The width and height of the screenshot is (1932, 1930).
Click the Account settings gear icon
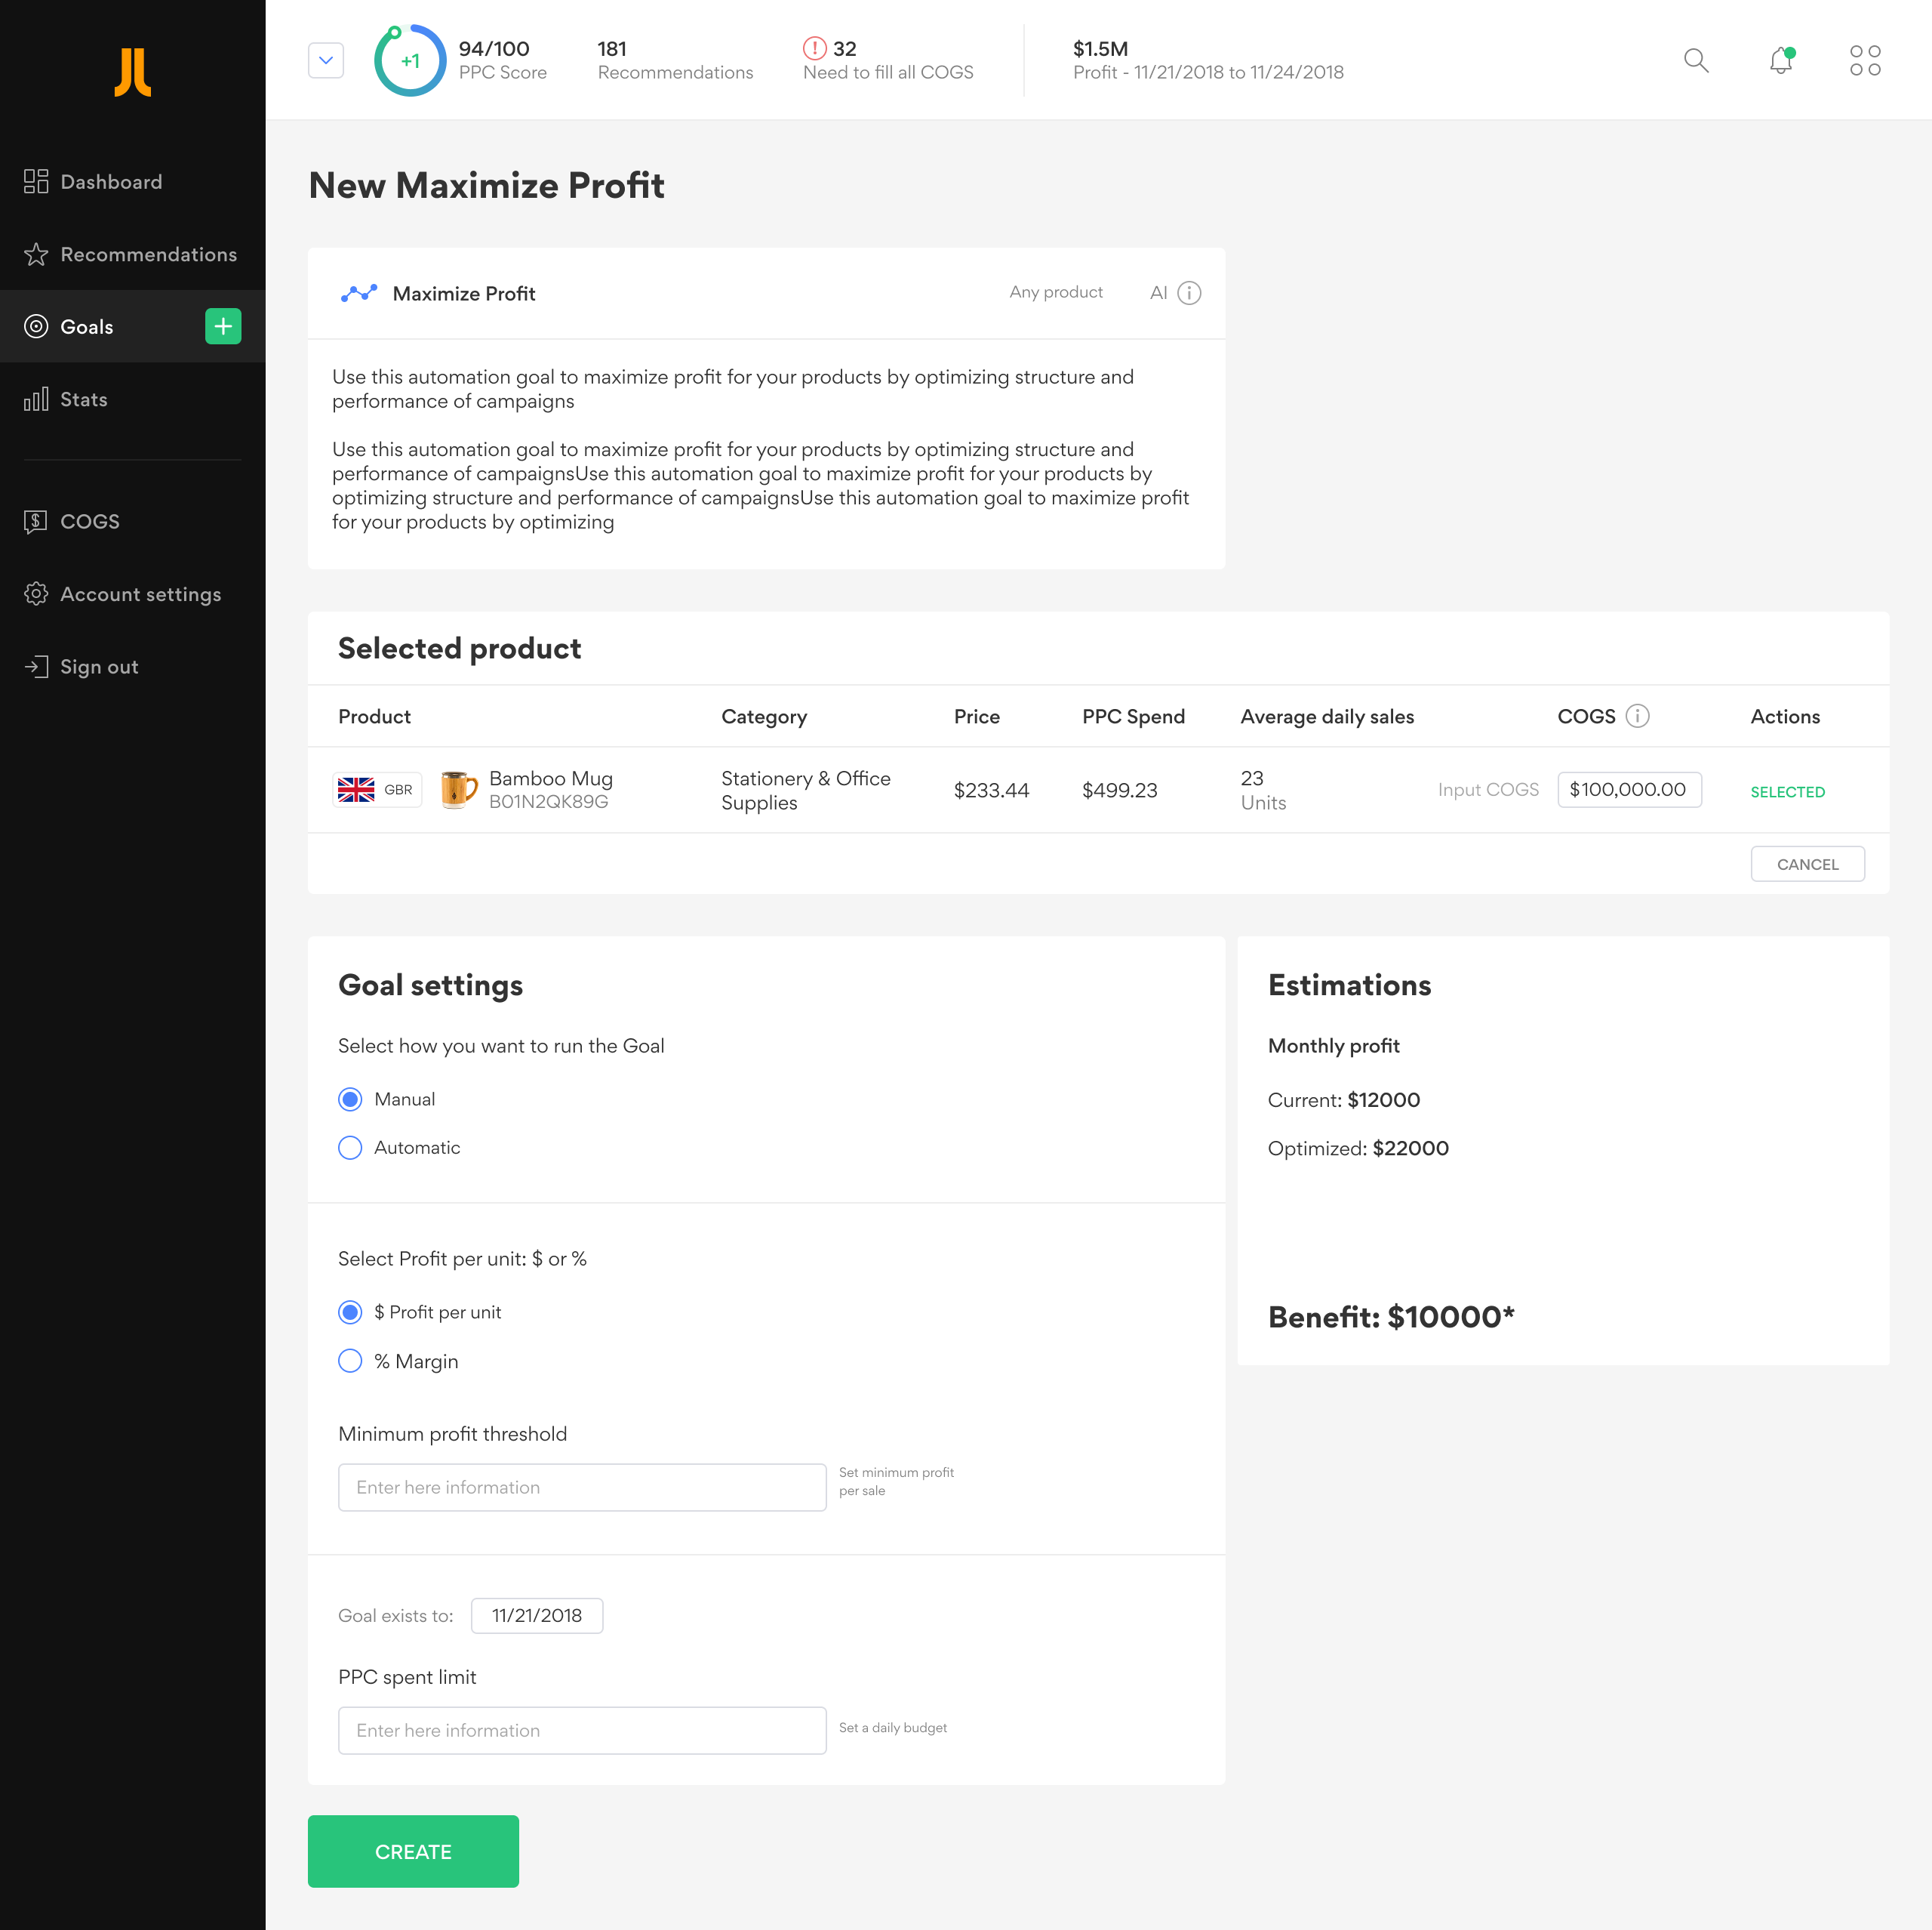coord(36,594)
